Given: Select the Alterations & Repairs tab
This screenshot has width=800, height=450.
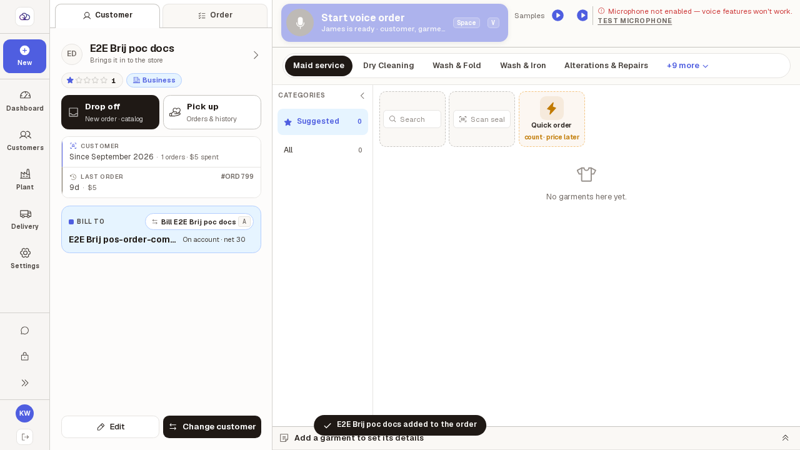Looking at the screenshot, I should point(606,66).
